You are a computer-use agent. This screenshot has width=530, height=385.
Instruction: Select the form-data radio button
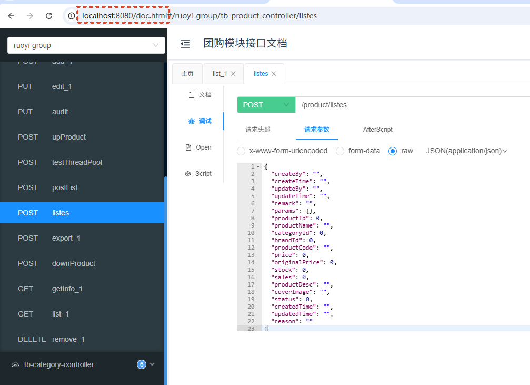340,151
